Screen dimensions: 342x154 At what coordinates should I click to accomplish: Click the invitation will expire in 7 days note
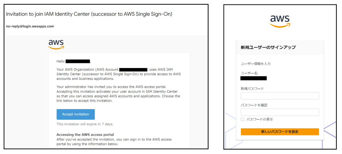click(85, 124)
